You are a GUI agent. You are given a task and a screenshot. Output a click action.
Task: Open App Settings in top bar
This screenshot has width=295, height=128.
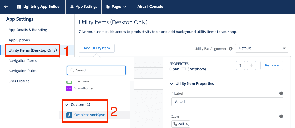coord(83,7)
